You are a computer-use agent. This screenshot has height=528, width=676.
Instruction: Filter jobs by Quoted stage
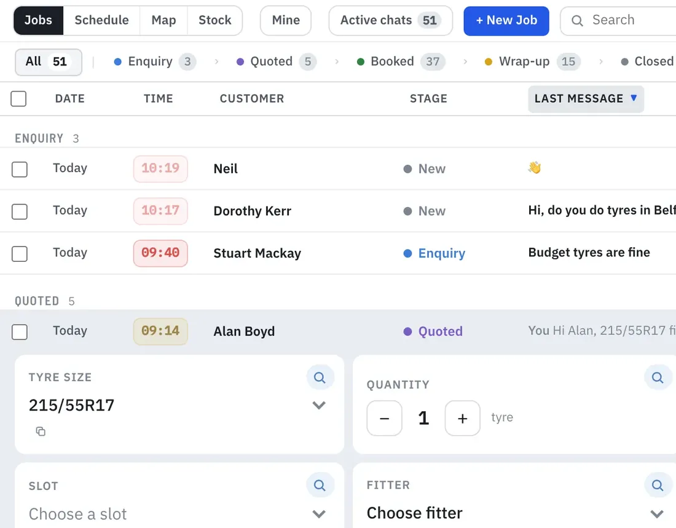point(277,61)
